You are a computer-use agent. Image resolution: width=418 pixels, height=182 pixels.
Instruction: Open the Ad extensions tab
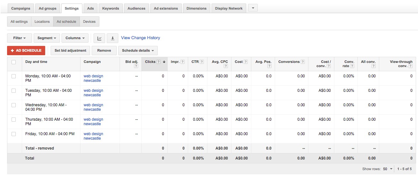click(x=166, y=8)
